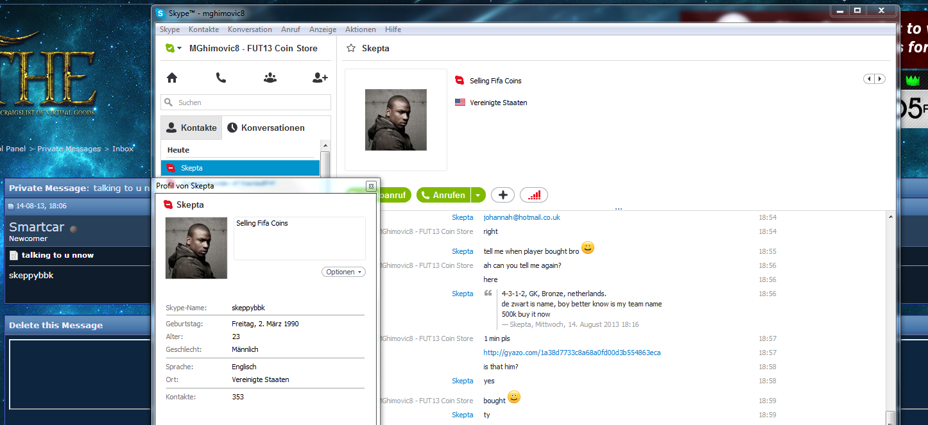Click the previous arrow in contact header
The image size is (928, 425).
pos(869,79)
